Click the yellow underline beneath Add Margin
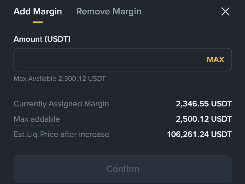 (x=38, y=22)
